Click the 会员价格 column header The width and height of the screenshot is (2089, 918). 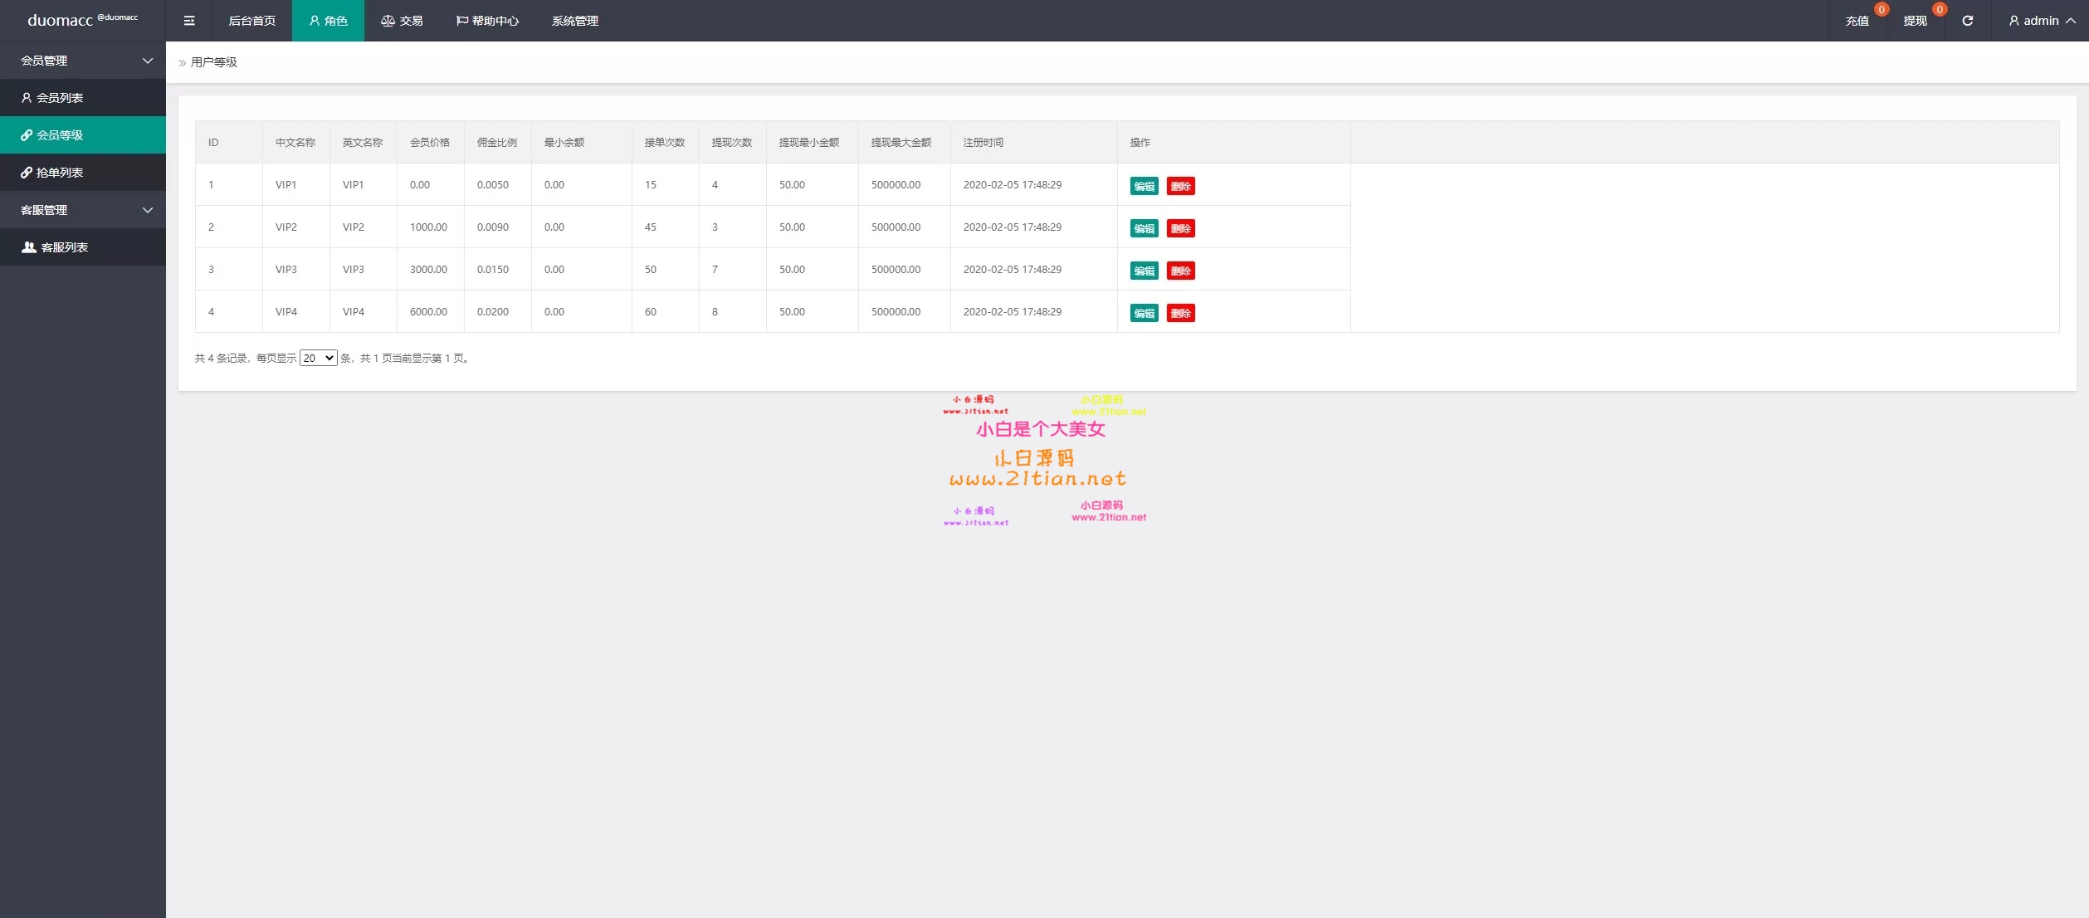430,143
